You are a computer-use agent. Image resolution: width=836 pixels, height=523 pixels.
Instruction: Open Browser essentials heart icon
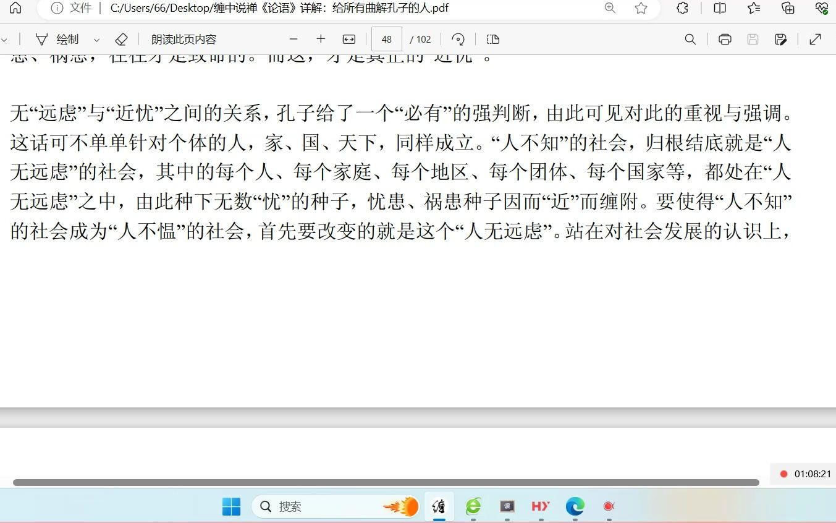[x=821, y=8]
